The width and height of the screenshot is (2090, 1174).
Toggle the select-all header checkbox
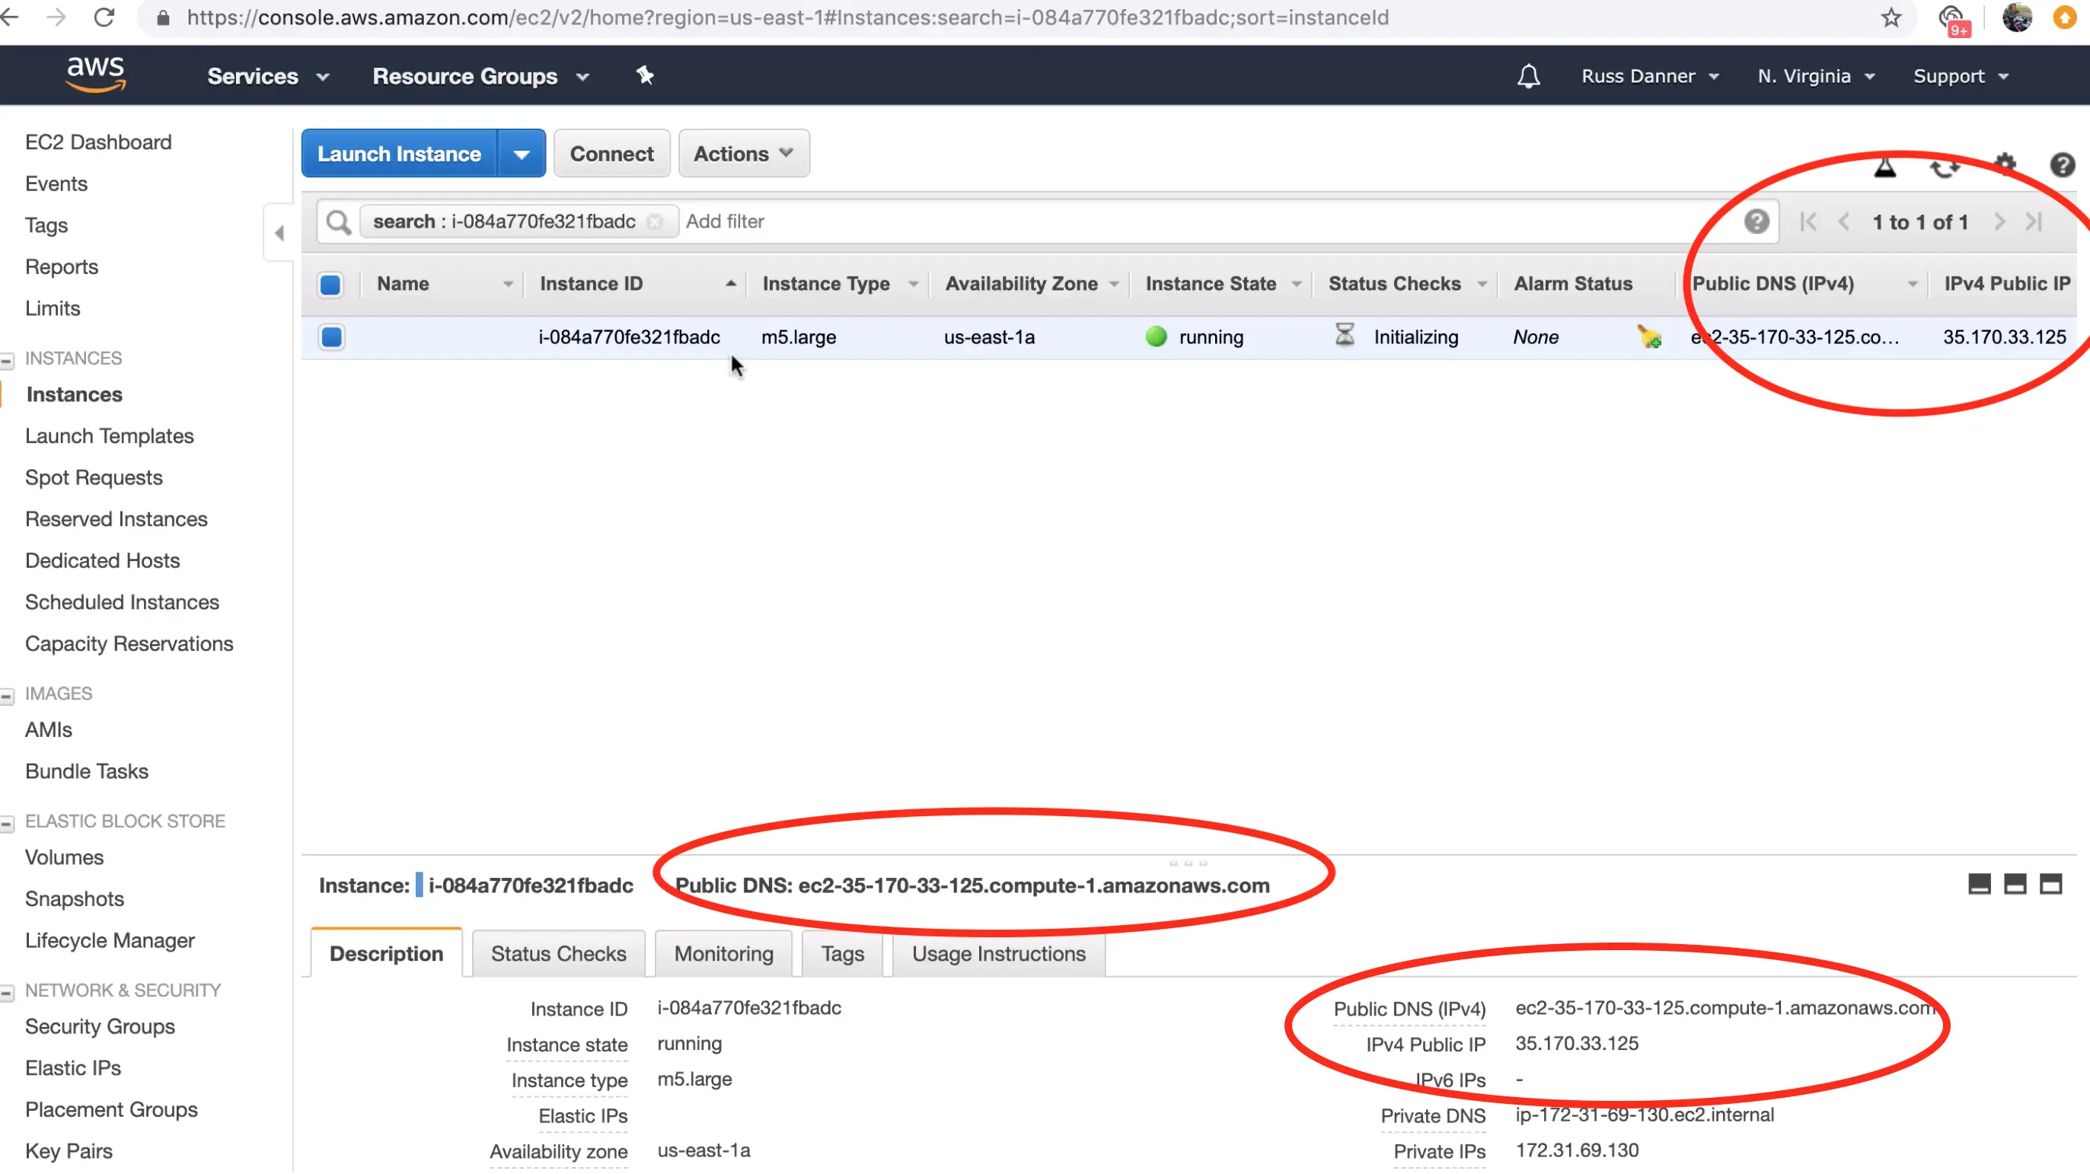[x=330, y=284]
